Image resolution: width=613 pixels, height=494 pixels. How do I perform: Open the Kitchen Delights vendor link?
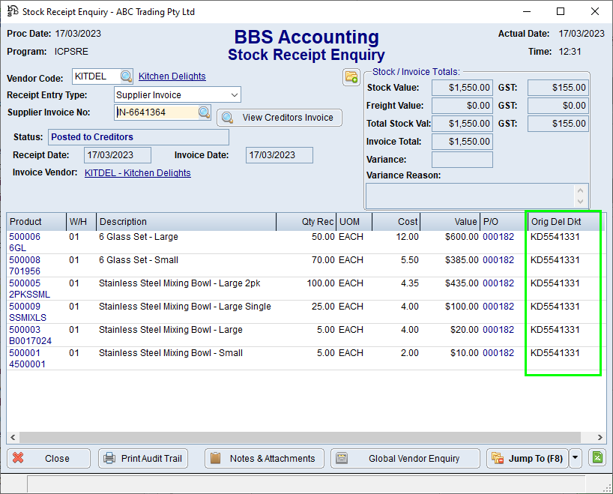point(172,76)
